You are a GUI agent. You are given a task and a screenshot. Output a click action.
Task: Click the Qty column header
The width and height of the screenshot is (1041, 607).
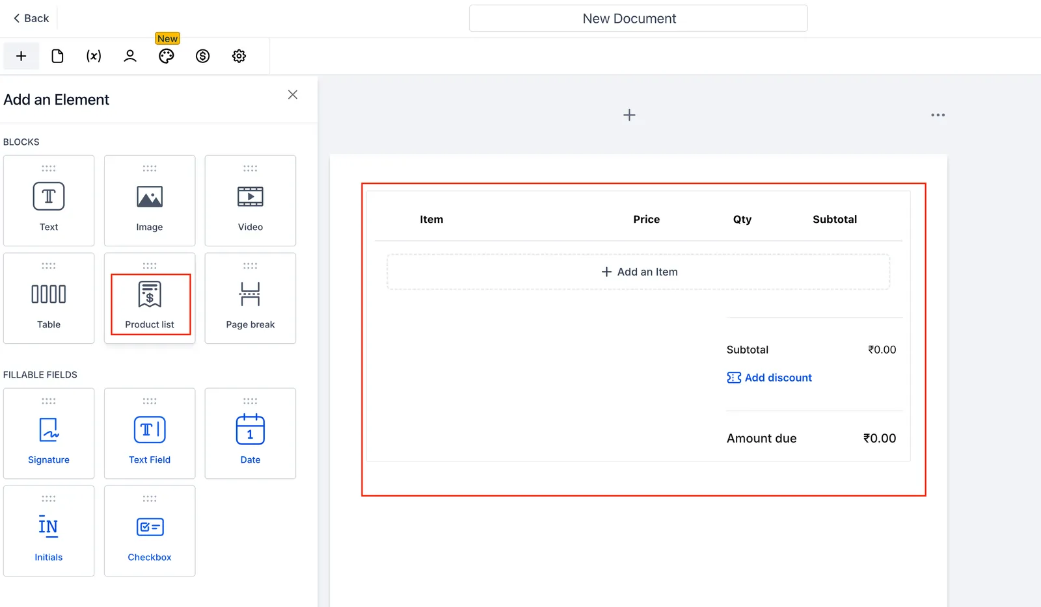coord(742,220)
